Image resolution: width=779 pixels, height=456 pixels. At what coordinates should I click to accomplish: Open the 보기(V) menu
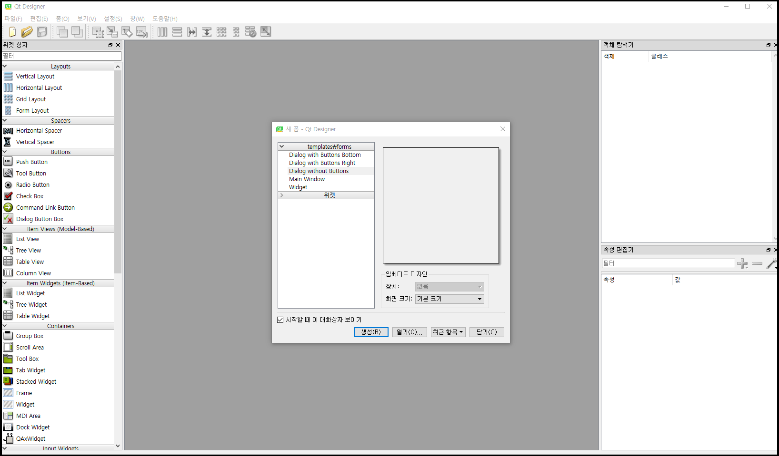87,19
